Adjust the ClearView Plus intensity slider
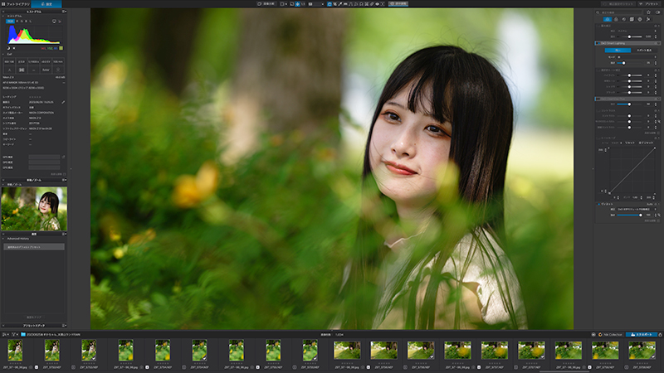 tap(629, 104)
